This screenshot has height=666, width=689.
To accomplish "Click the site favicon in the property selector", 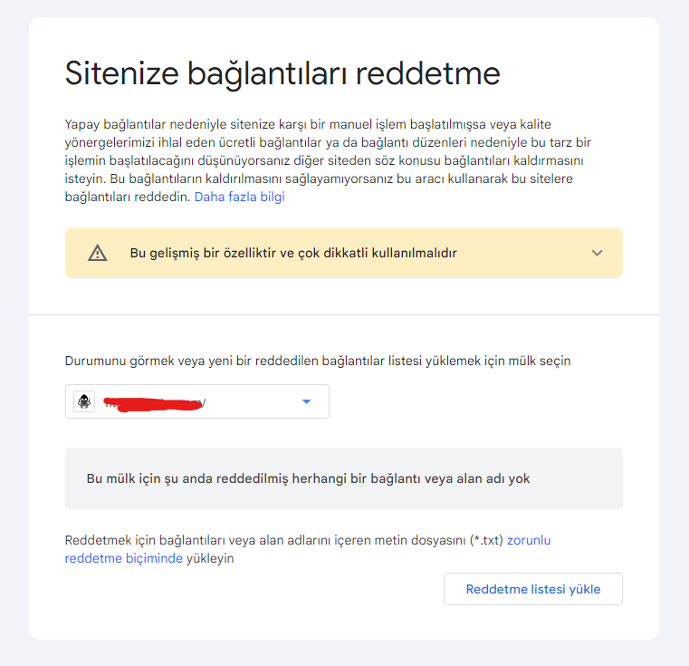I will tap(84, 401).
